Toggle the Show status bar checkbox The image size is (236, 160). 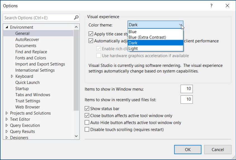pos(87,109)
